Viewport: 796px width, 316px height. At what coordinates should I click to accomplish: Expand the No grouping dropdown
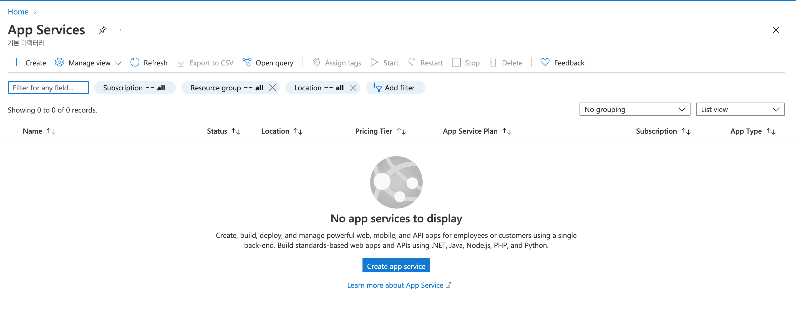[634, 109]
